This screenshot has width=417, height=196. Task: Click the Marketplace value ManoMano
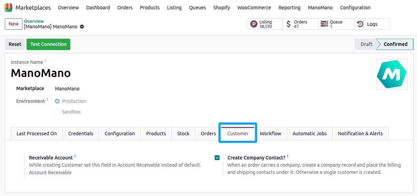coord(67,89)
